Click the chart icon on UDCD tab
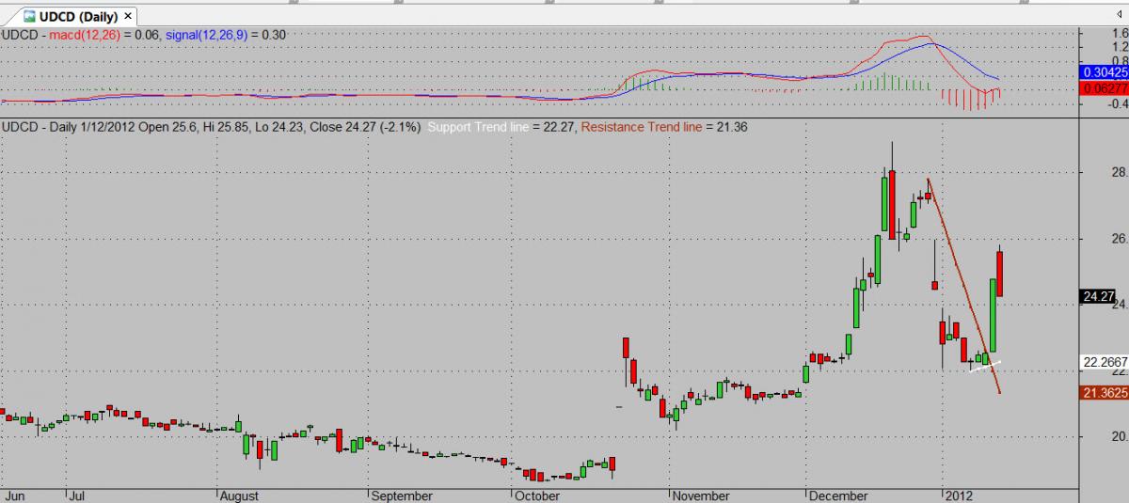The height and width of the screenshot is (503, 1129). click(30, 16)
